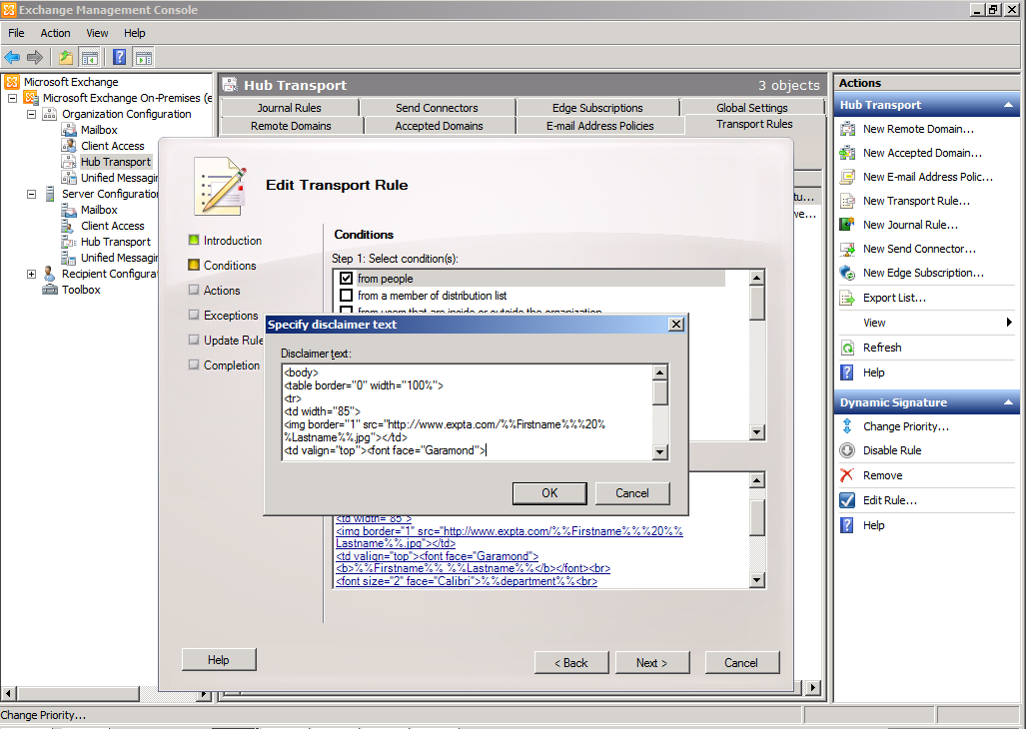Image resolution: width=1026 pixels, height=729 pixels.
Task: Expand the Recipient Configuration node
Action: pyautogui.click(x=31, y=274)
